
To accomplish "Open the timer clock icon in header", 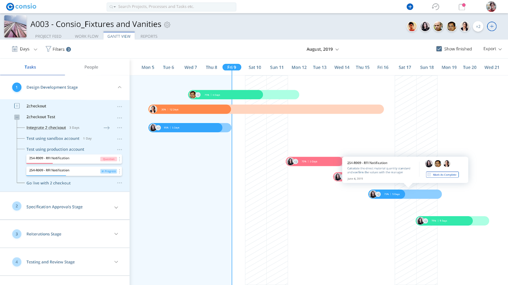I will pyautogui.click(x=436, y=7).
